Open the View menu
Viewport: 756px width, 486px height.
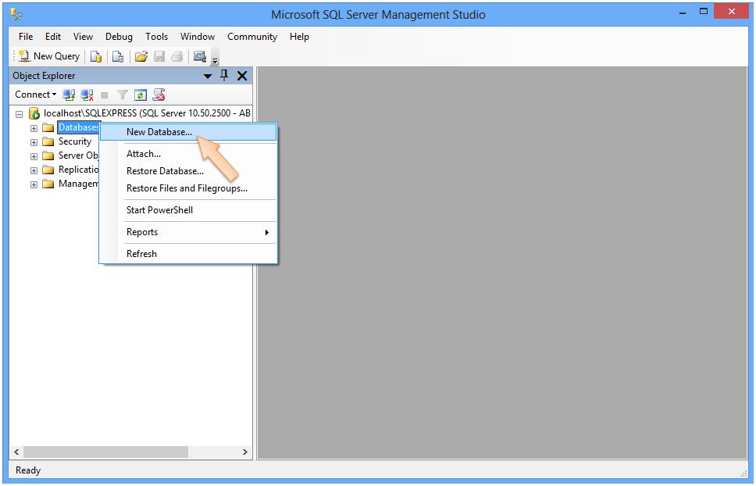click(83, 37)
